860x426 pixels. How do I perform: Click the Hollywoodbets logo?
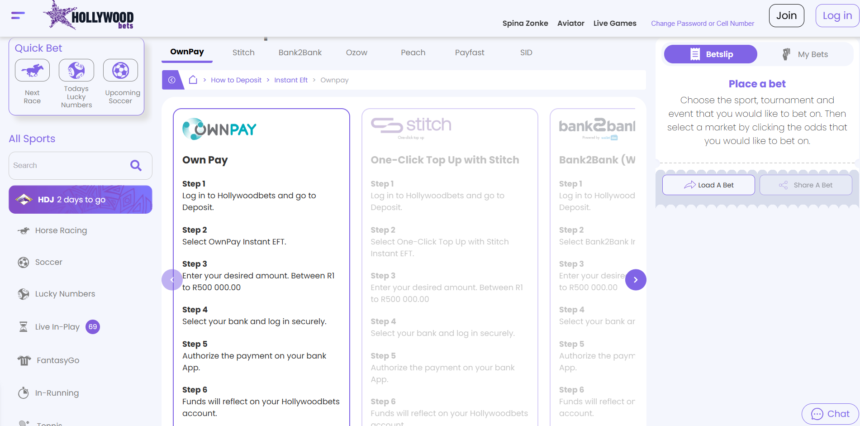pyautogui.click(x=89, y=16)
